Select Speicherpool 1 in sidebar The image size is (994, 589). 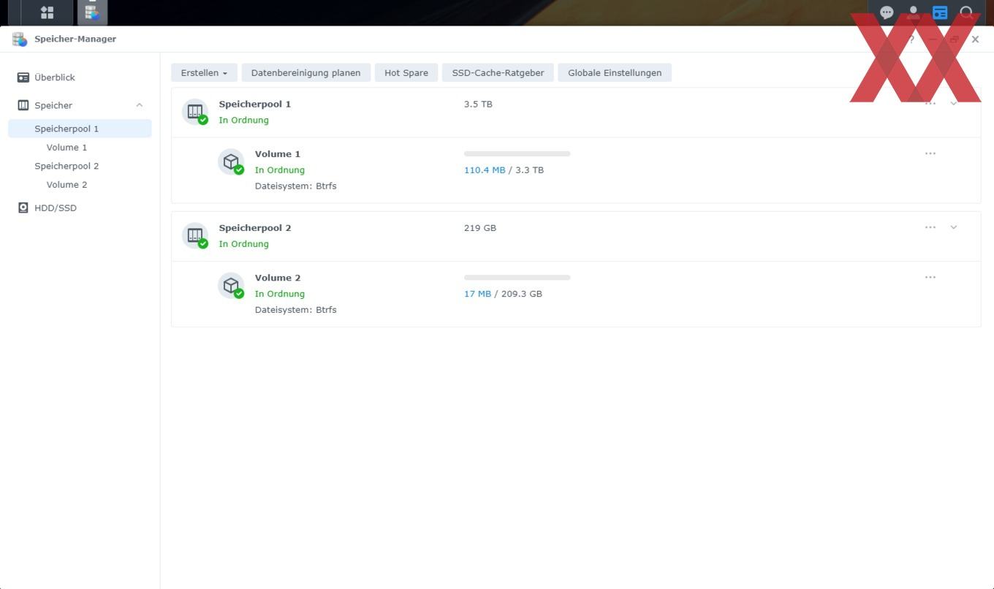(x=80, y=129)
